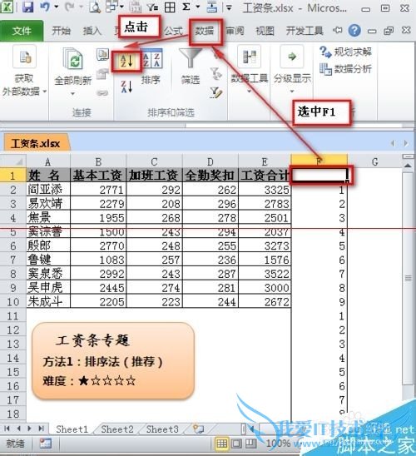The height and width of the screenshot is (456, 416).
Task: Switch to the 开始 ribbon tab
Action: [x=61, y=31]
